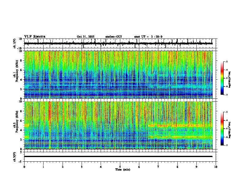The height and width of the screenshot is (187, 243).
Task: Click the color scale bar beside ch.1 spectrogram
Action: 222,78
